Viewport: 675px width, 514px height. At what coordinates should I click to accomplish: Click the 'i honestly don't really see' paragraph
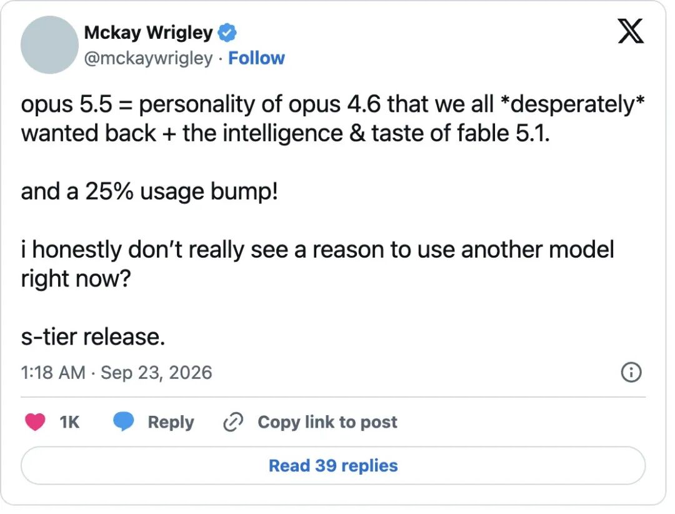317,264
